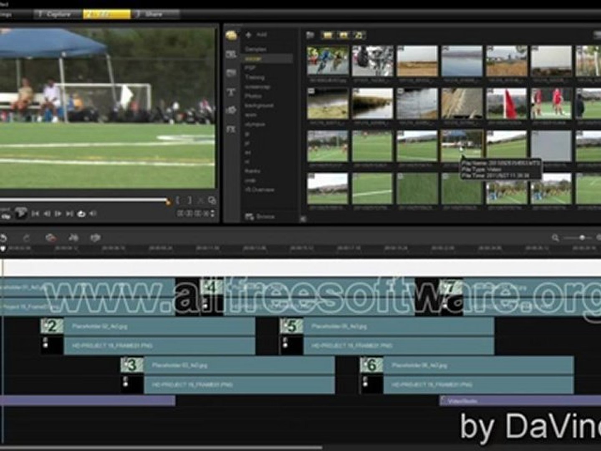The height and width of the screenshot is (451, 601).
Task: Toggle the show videos filter icon
Action: tap(327, 35)
